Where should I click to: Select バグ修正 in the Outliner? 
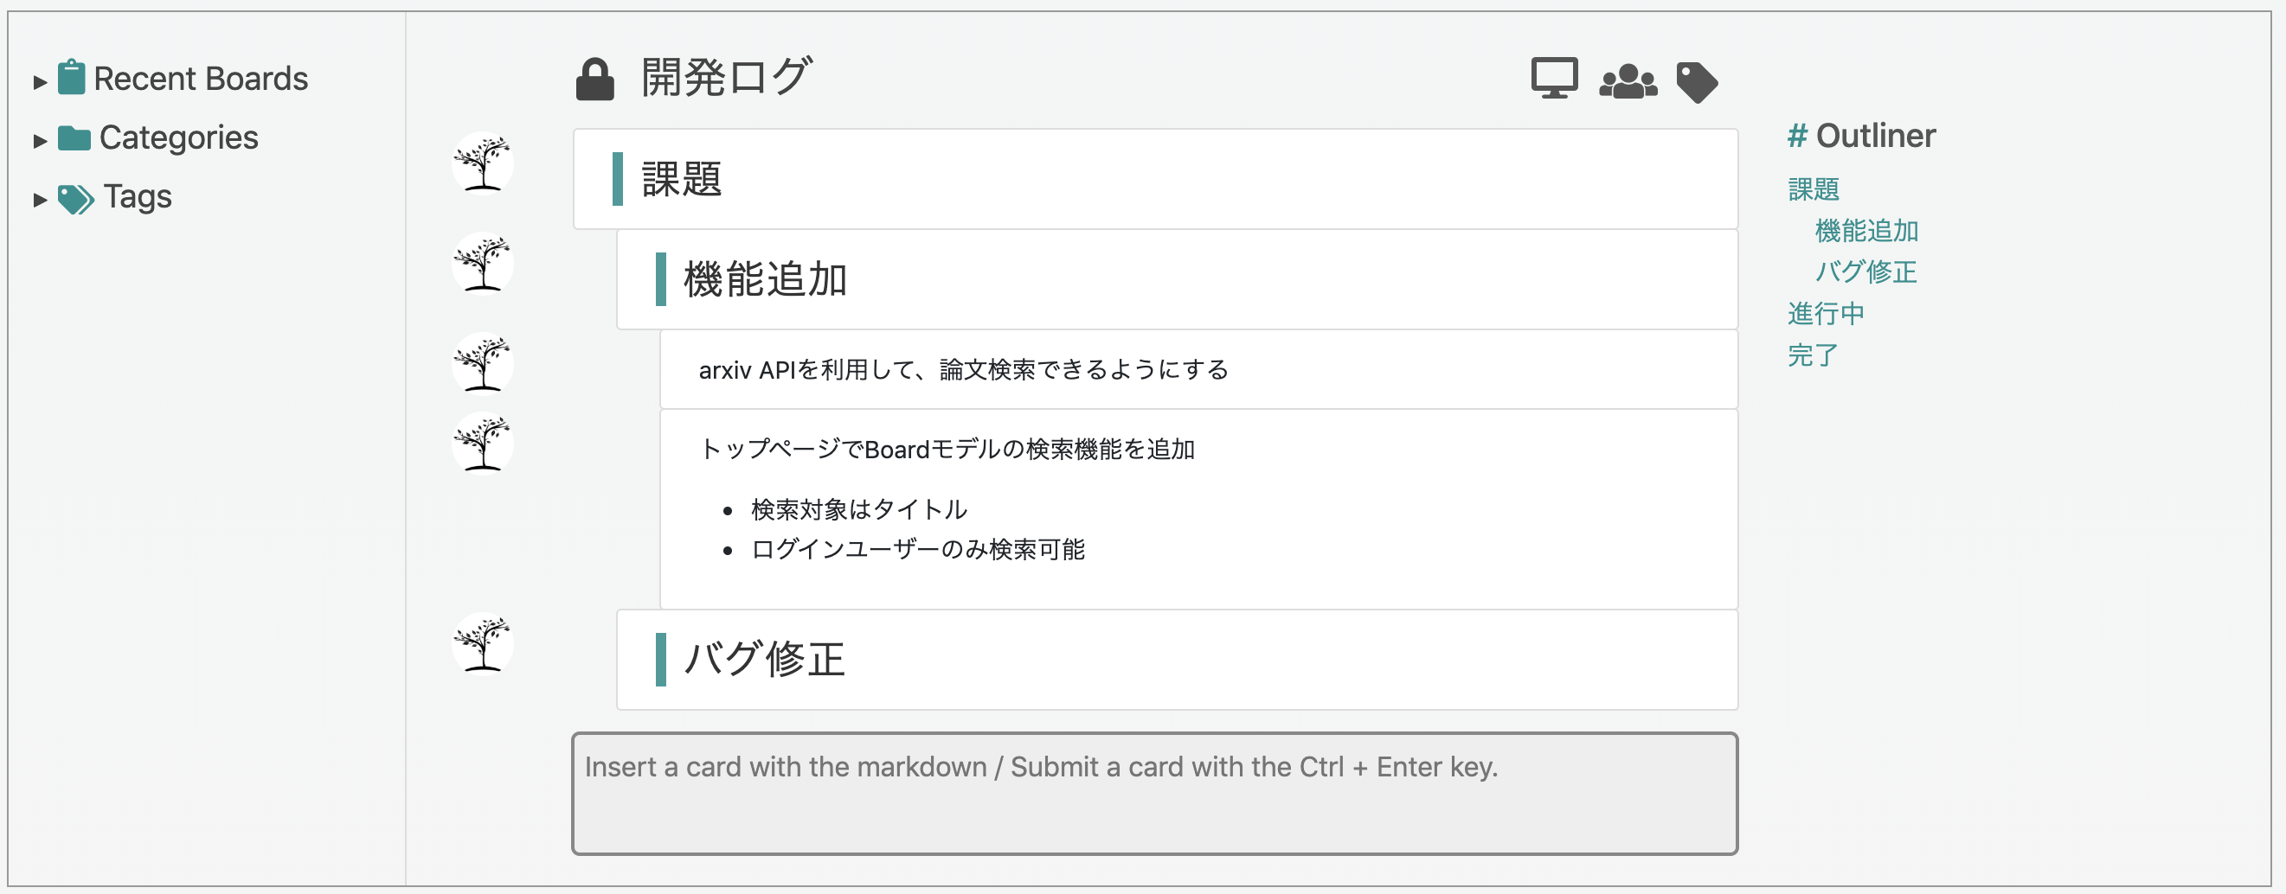[x=1865, y=272]
